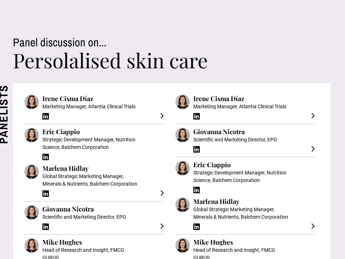Image resolution: width=345 pixels, height=259 pixels.
Task: Open Giovanna Nicotra's LinkedIn icon in right column
Action: [x=197, y=149]
